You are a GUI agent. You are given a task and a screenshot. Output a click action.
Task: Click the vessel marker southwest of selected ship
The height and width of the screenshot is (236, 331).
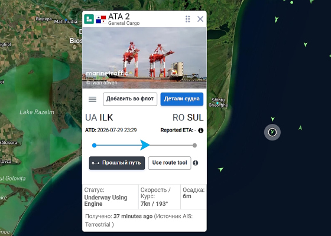click(x=220, y=169)
